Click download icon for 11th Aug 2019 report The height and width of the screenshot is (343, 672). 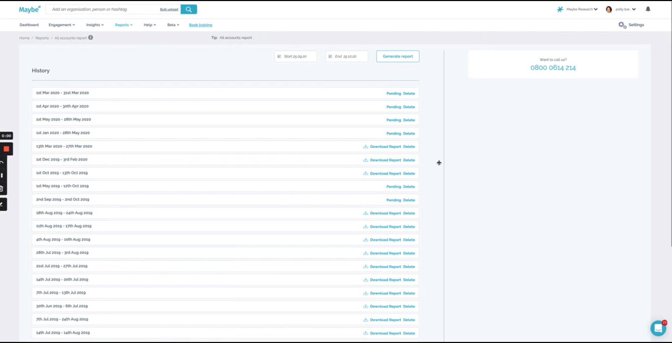tap(366, 227)
